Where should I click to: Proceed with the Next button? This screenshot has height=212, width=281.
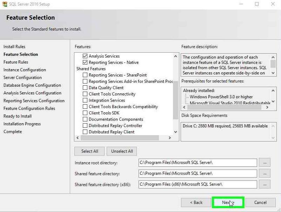[228, 203]
